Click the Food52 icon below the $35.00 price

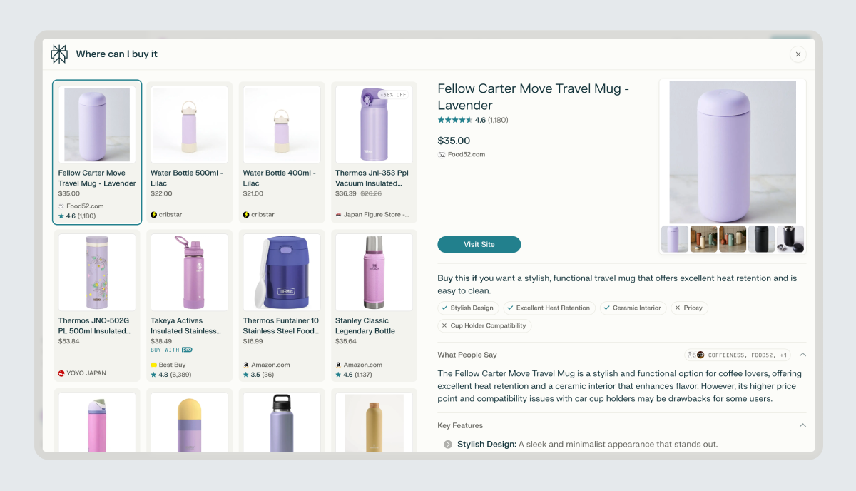click(x=442, y=155)
